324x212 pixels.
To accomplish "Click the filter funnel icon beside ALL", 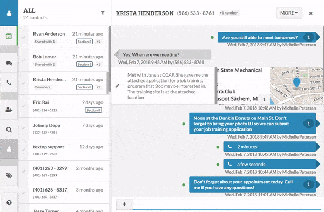I will pos(103,13).
